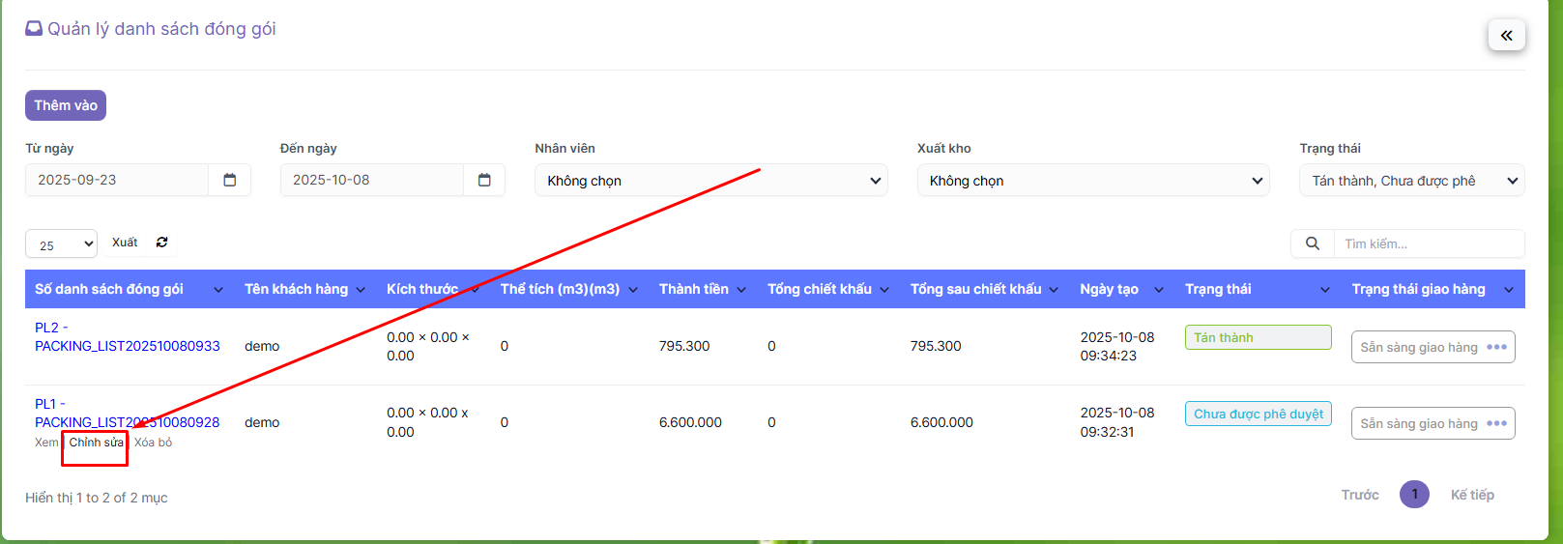The image size is (1563, 544).
Task: Click the magnifier search icon
Action: coord(1312,243)
